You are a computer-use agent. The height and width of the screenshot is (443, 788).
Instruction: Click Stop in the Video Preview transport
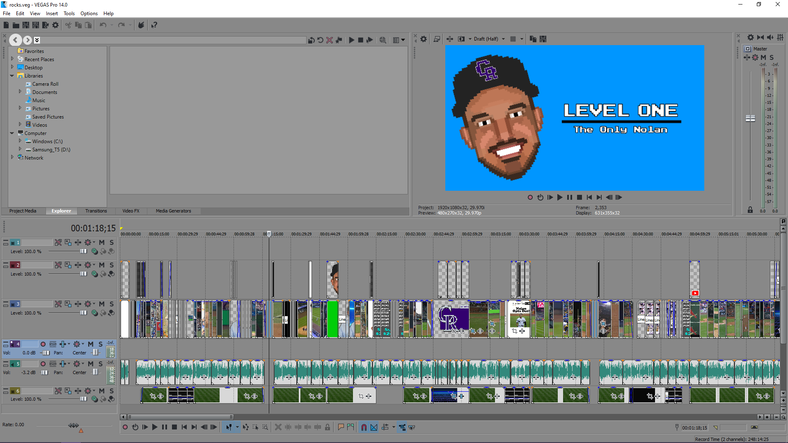point(580,197)
